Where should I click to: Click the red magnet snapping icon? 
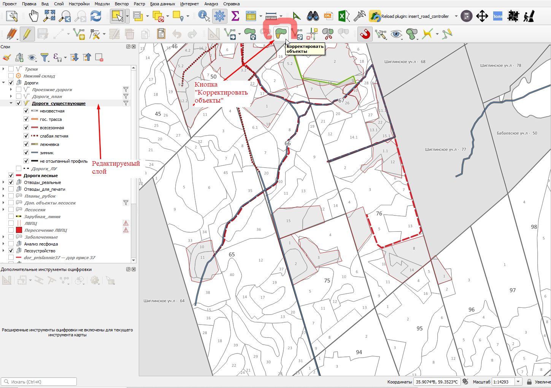click(365, 34)
